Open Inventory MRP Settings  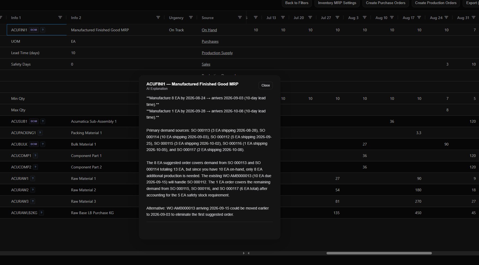tap(337, 3)
